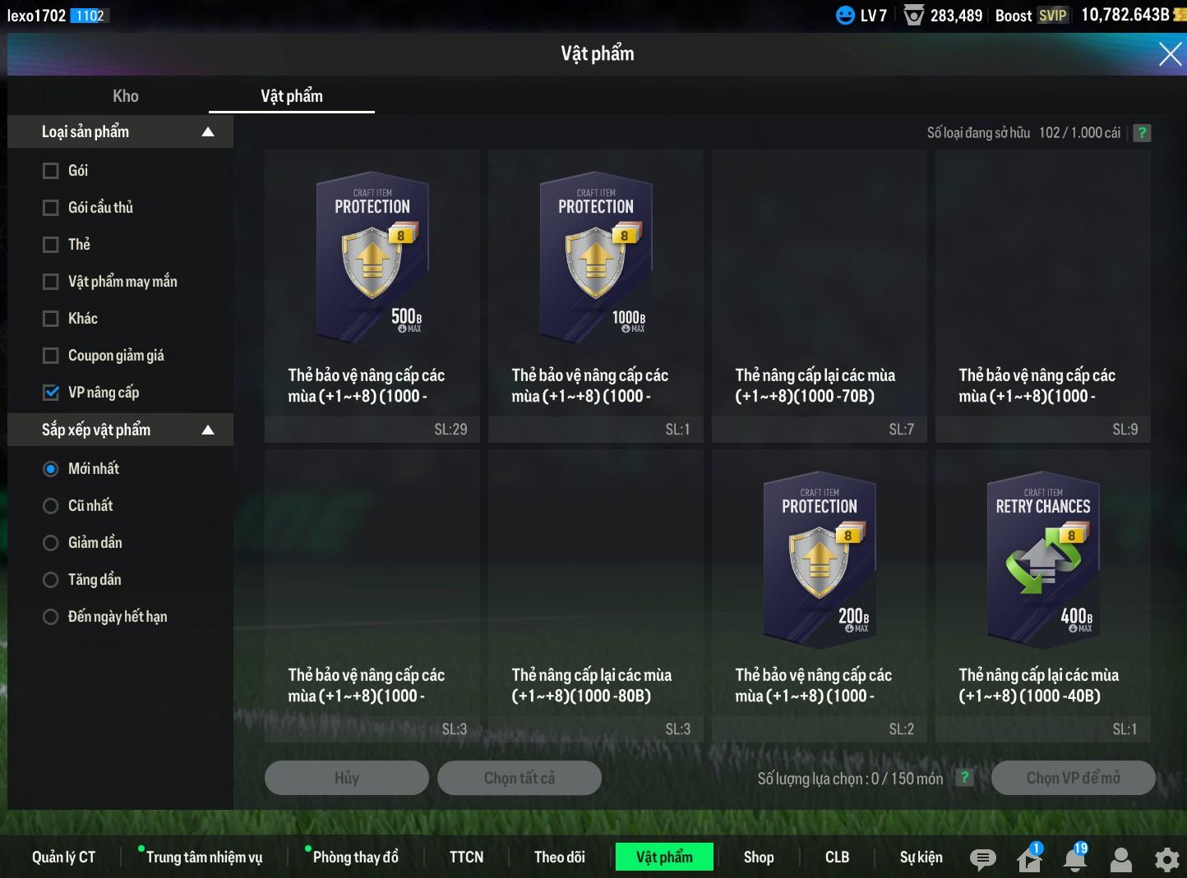Open the chat speech bubble icon
Screen dimensions: 1187x878
982,859
